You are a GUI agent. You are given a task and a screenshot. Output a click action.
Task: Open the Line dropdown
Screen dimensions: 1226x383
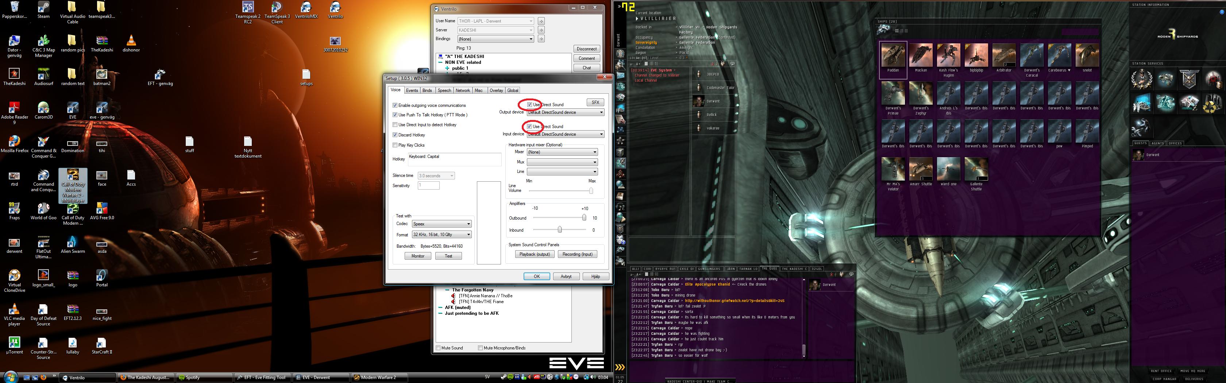pos(562,172)
